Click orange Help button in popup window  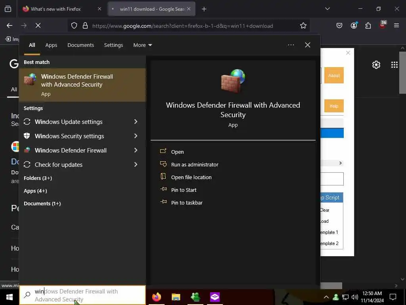point(334,106)
